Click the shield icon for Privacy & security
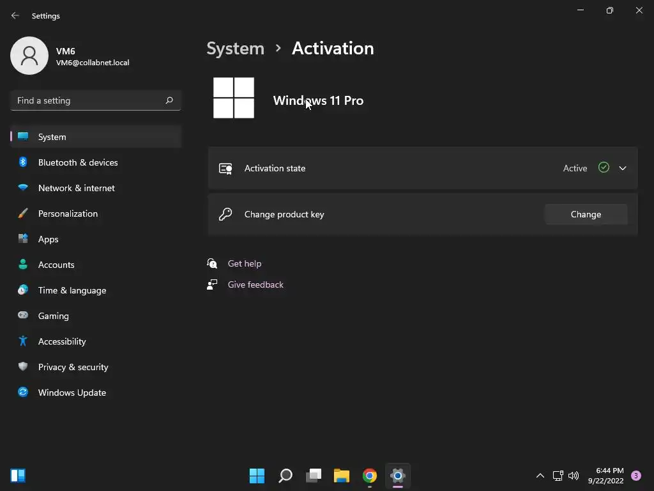 point(23,366)
